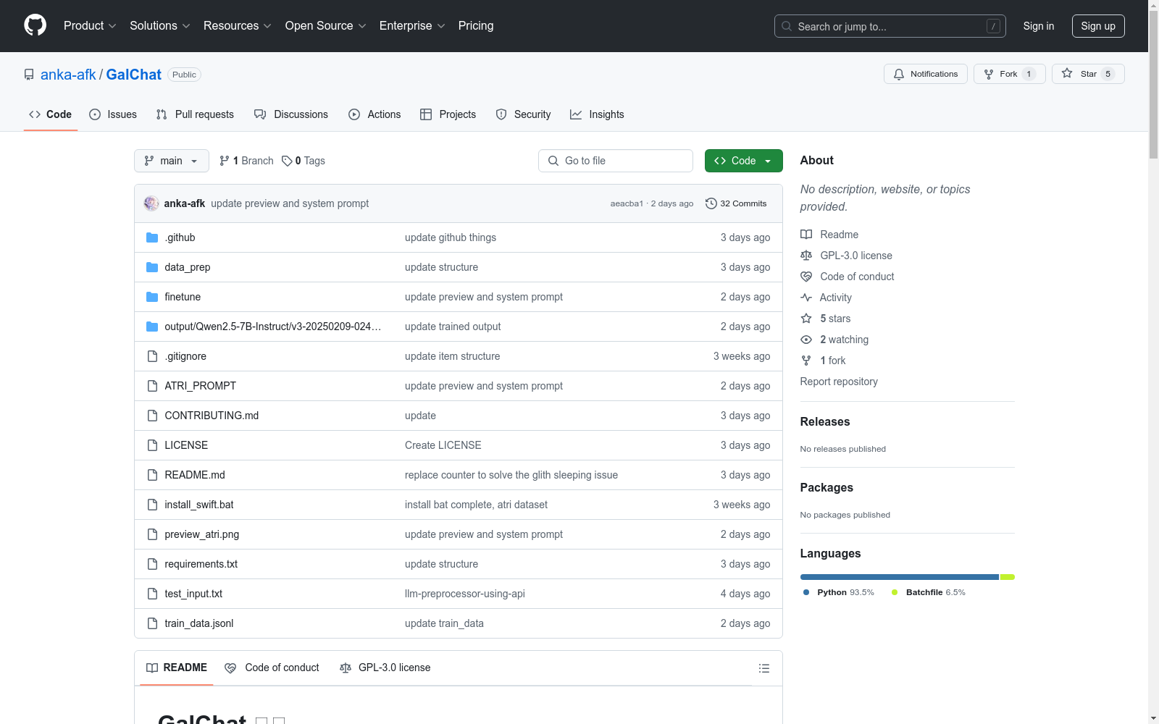Open the README.md file
The width and height of the screenshot is (1159, 724).
(195, 475)
